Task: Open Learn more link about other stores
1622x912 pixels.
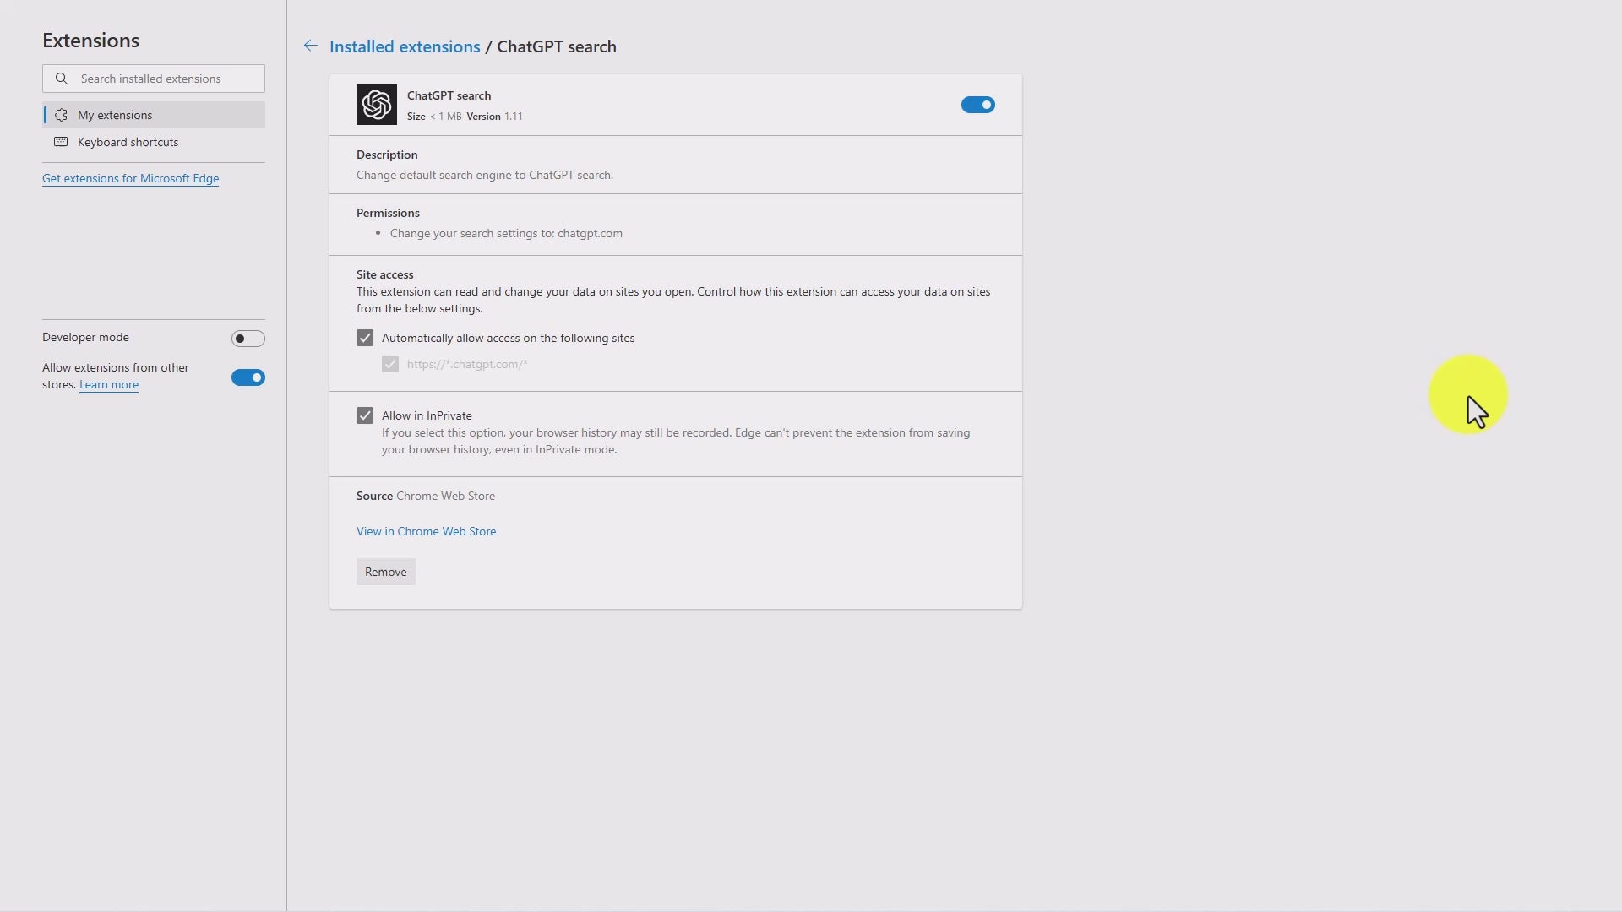Action: [x=109, y=384]
